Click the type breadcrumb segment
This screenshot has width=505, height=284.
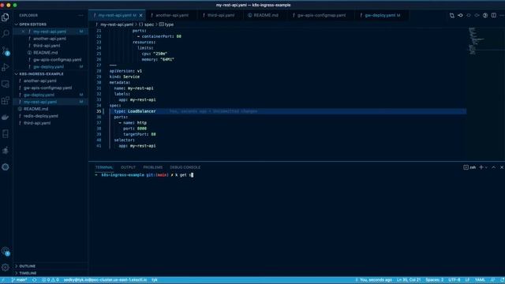pyautogui.click(x=166, y=24)
